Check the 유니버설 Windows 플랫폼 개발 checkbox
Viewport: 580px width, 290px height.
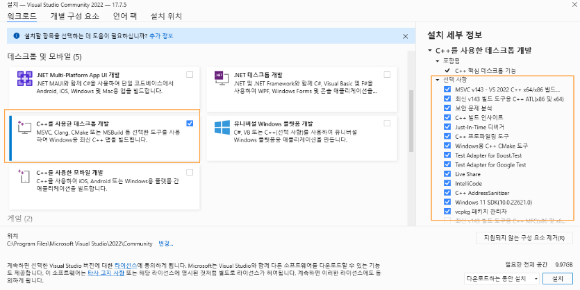[x=387, y=123]
